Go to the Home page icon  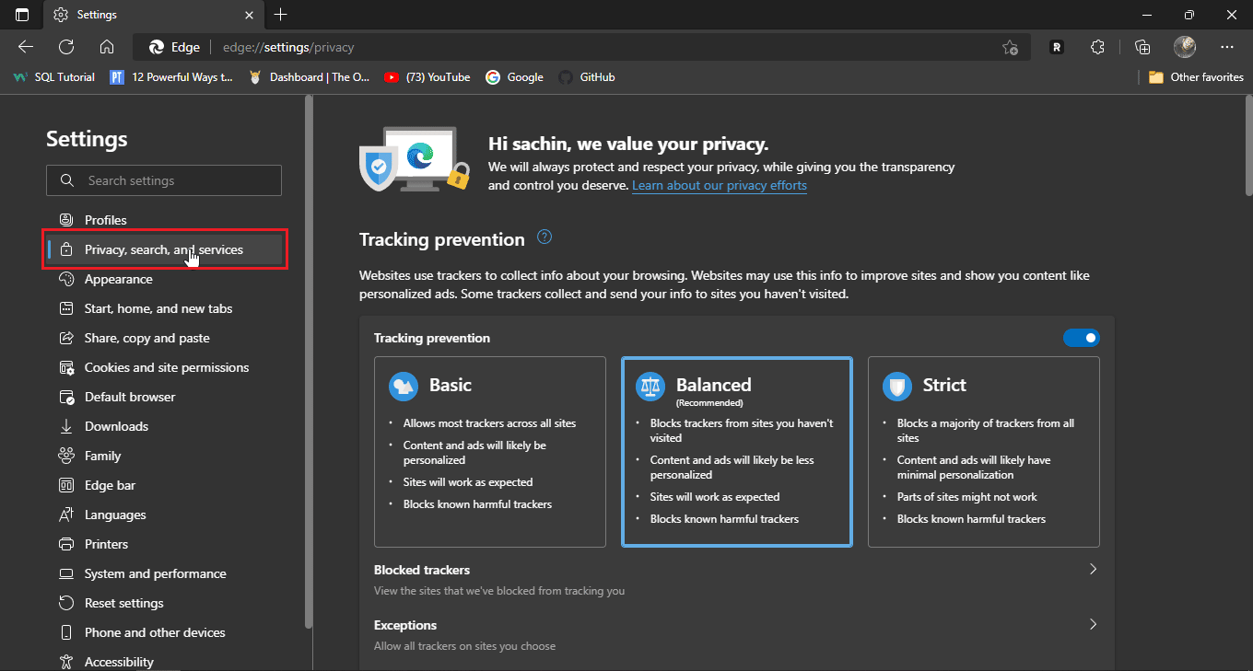pos(107,47)
